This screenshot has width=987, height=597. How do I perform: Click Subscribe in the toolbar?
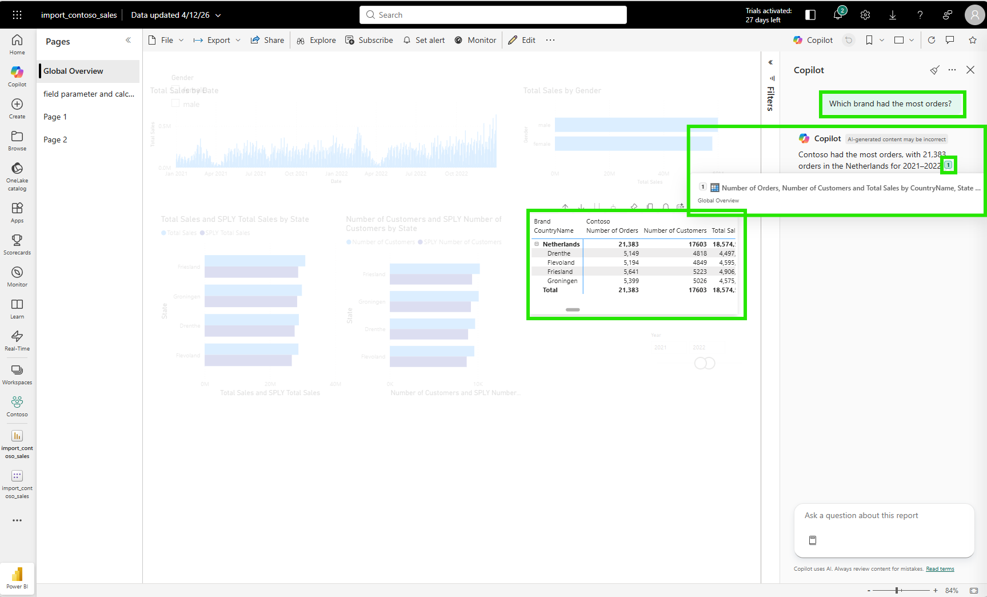(x=369, y=40)
